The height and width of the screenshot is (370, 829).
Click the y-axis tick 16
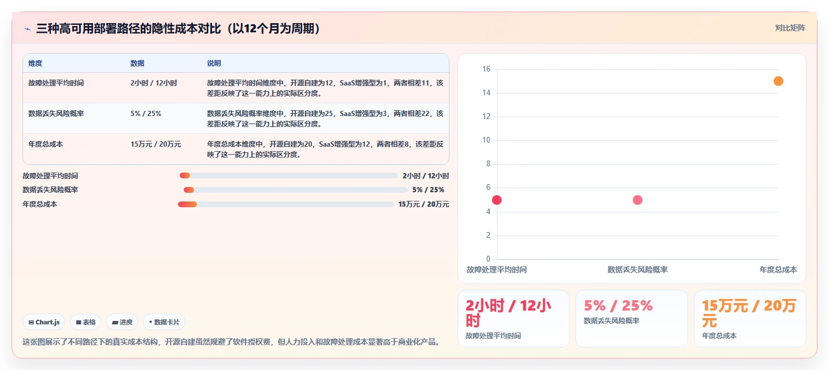[x=486, y=69]
